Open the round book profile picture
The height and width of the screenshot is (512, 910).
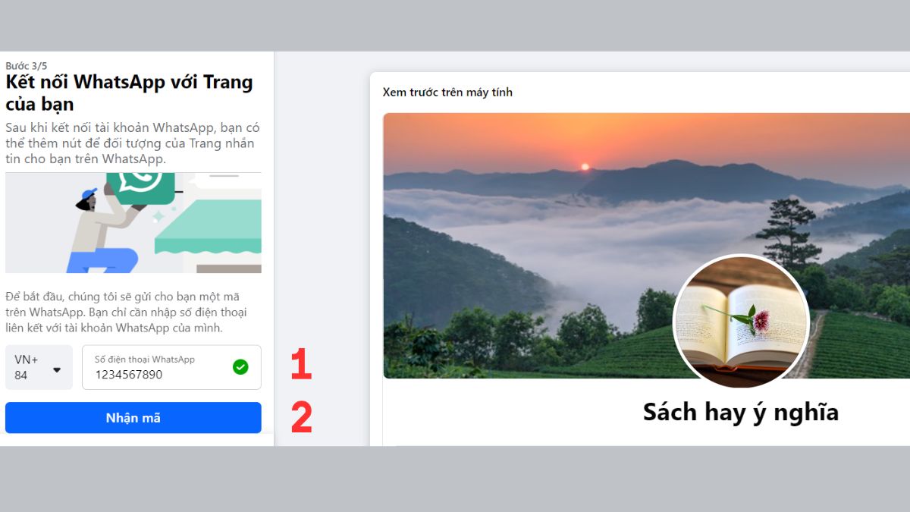pos(741,322)
